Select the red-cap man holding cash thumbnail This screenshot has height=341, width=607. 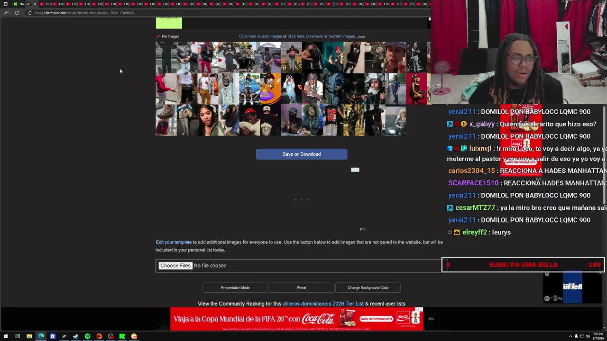pos(249,120)
